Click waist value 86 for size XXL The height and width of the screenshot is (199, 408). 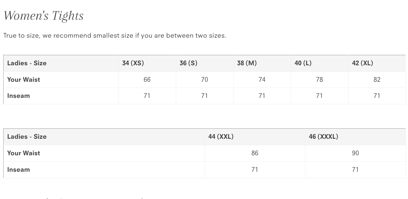(x=255, y=153)
